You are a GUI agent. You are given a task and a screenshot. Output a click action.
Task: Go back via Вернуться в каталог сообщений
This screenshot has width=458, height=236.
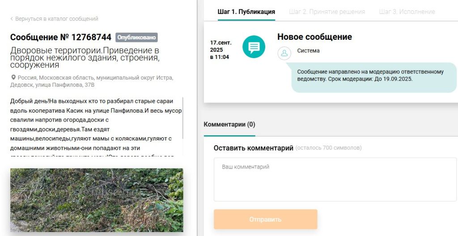56,19
